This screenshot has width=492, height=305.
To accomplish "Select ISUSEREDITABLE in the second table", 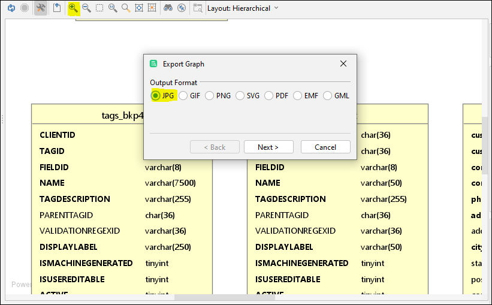I will point(288,279).
